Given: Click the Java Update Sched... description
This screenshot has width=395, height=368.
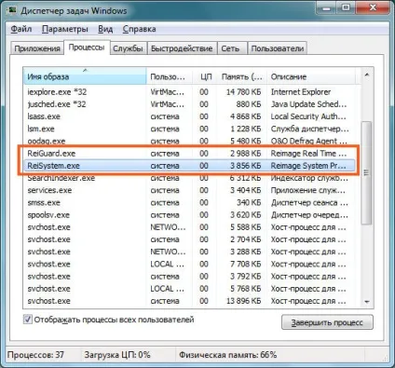Looking at the screenshot, I should pyautogui.click(x=308, y=104).
